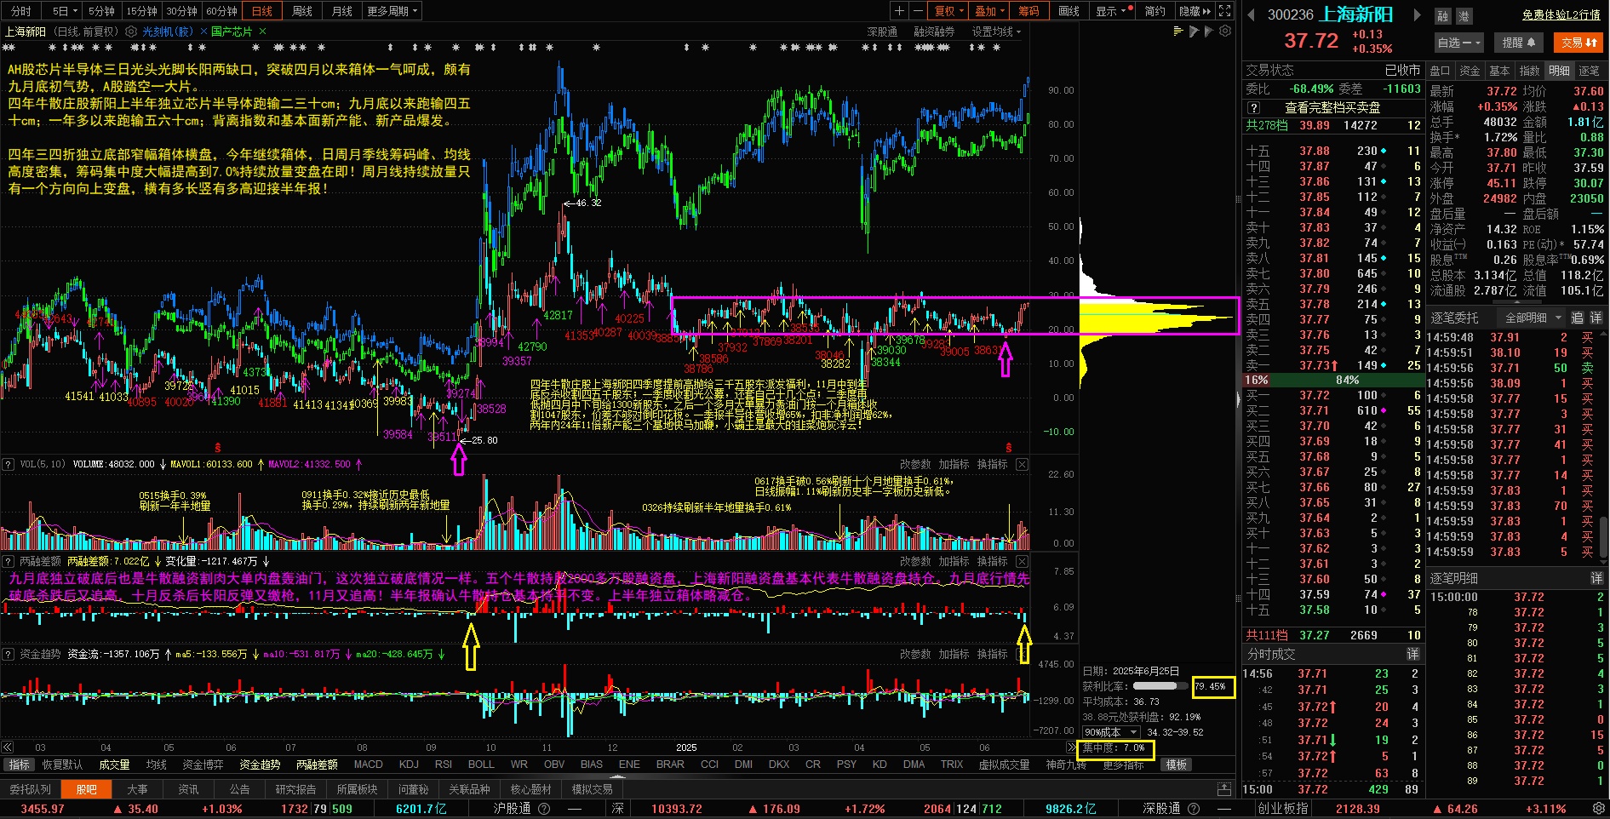Open help for 资金趋势 indicator
Screen dimensions: 1610x819
coord(8,654)
